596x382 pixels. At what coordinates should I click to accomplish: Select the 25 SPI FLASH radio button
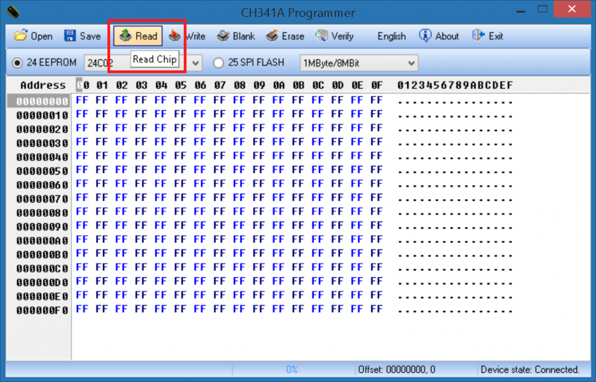point(218,63)
